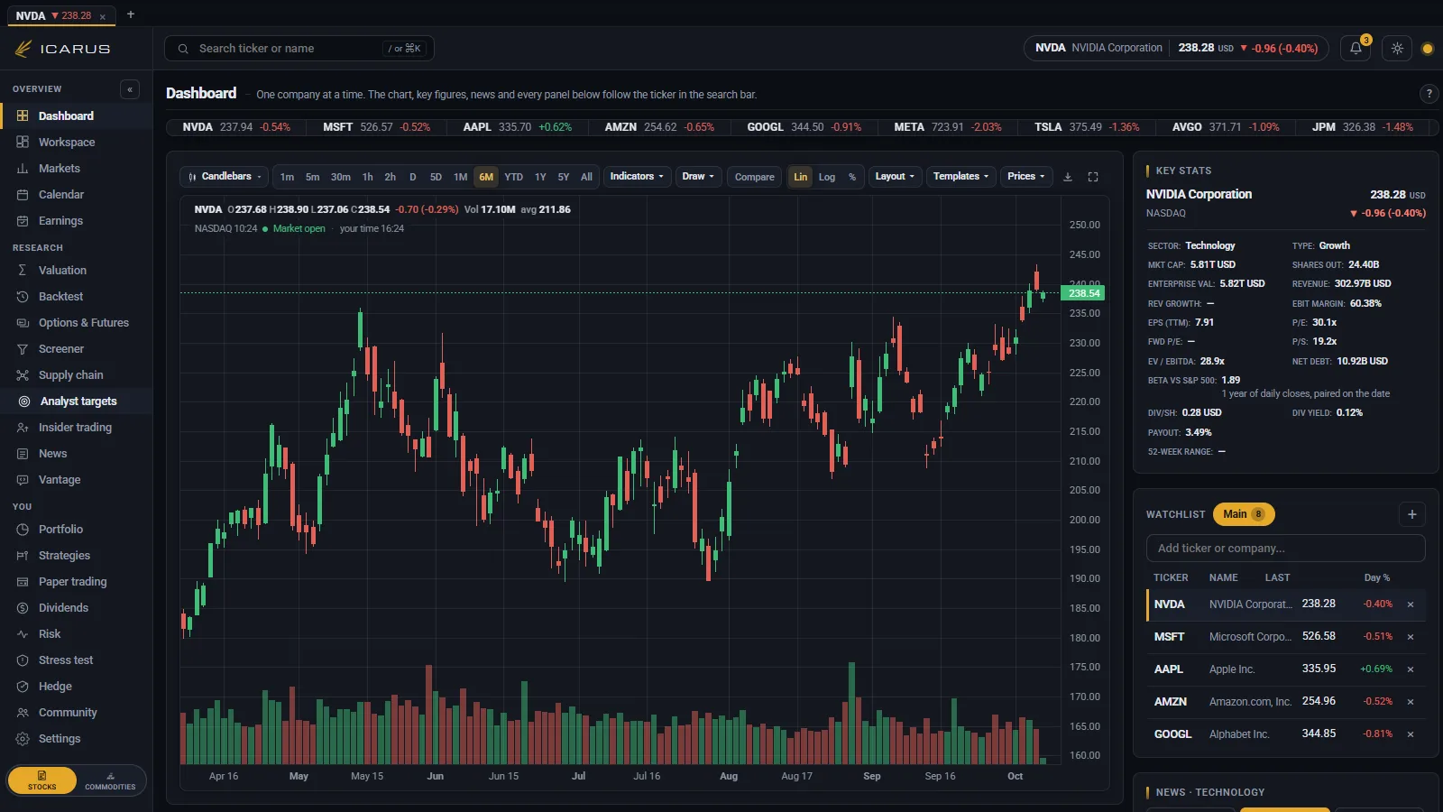Open GOOGL row in watchlist
Image resolution: width=1443 pixels, height=812 pixels.
1286,734
